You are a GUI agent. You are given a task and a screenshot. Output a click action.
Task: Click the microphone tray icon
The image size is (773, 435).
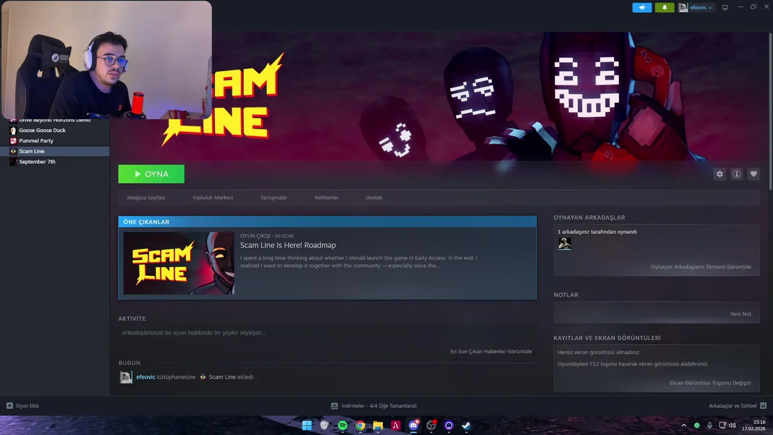(x=710, y=425)
